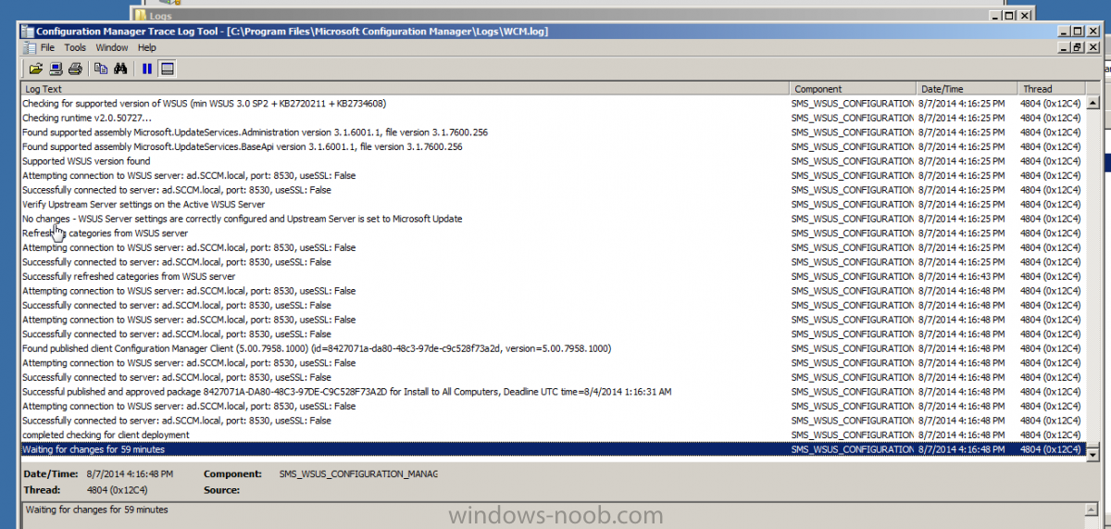The height and width of the screenshot is (529, 1111).
Task: Click the Pause log updating icon
Action: click(x=147, y=69)
